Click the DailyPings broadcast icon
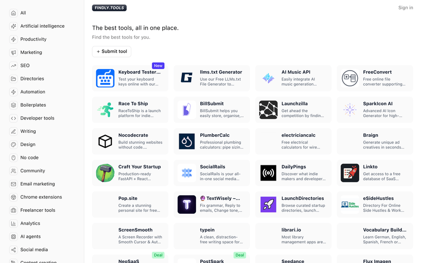This screenshot has width=421, height=263. (x=268, y=173)
